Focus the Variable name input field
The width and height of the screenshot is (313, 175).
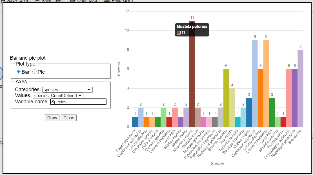pyautogui.click(x=78, y=102)
